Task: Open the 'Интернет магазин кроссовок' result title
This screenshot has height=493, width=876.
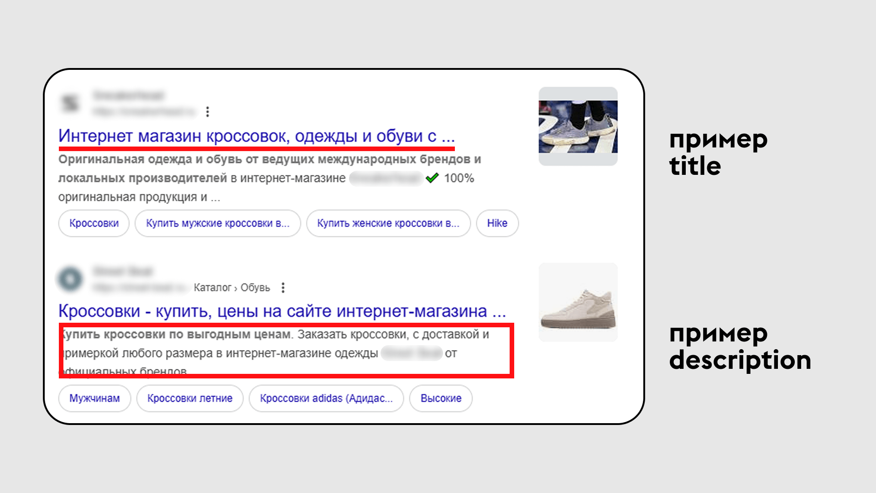Action: (x=256, y=136)
